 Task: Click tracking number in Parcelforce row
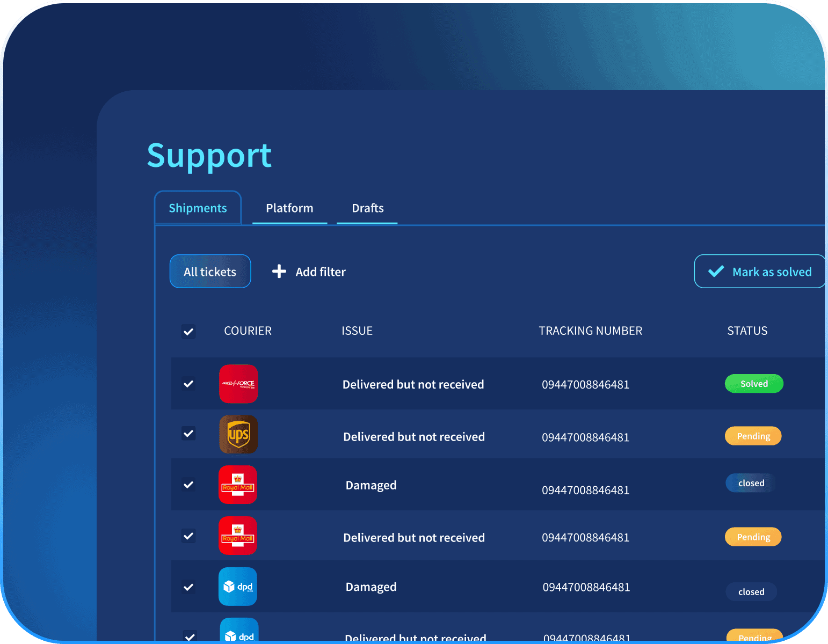585,384
